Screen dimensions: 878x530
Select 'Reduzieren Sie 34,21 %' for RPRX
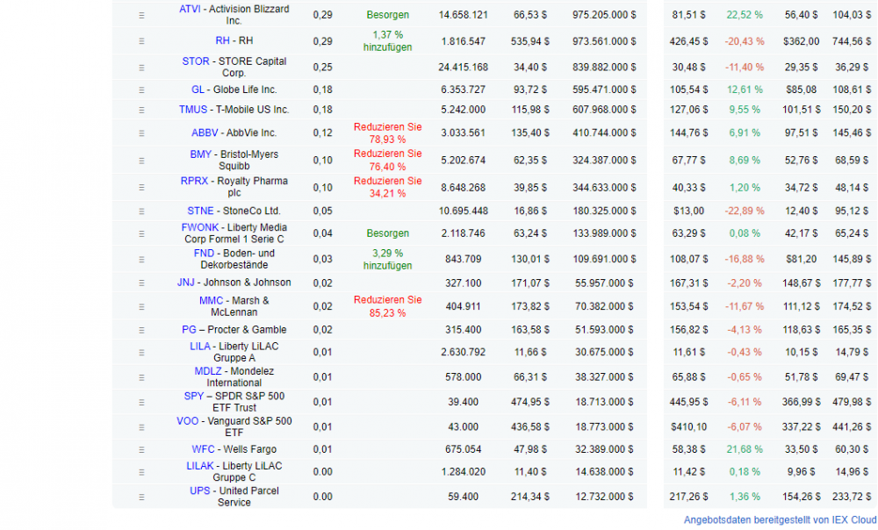coord(387,188)
